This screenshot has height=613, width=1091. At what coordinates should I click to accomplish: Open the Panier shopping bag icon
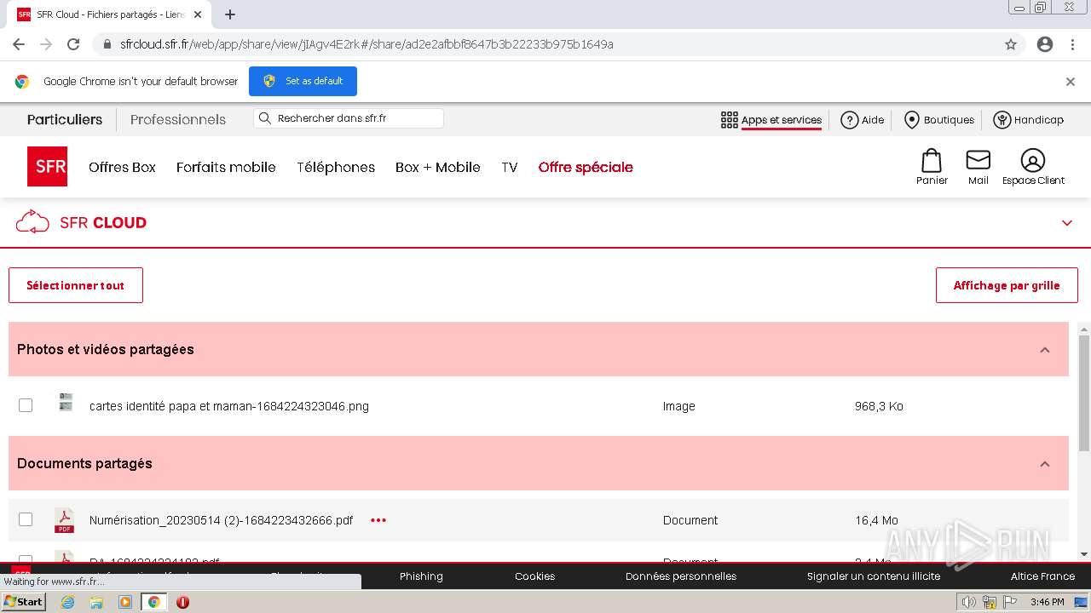click(x=932, y=161)
